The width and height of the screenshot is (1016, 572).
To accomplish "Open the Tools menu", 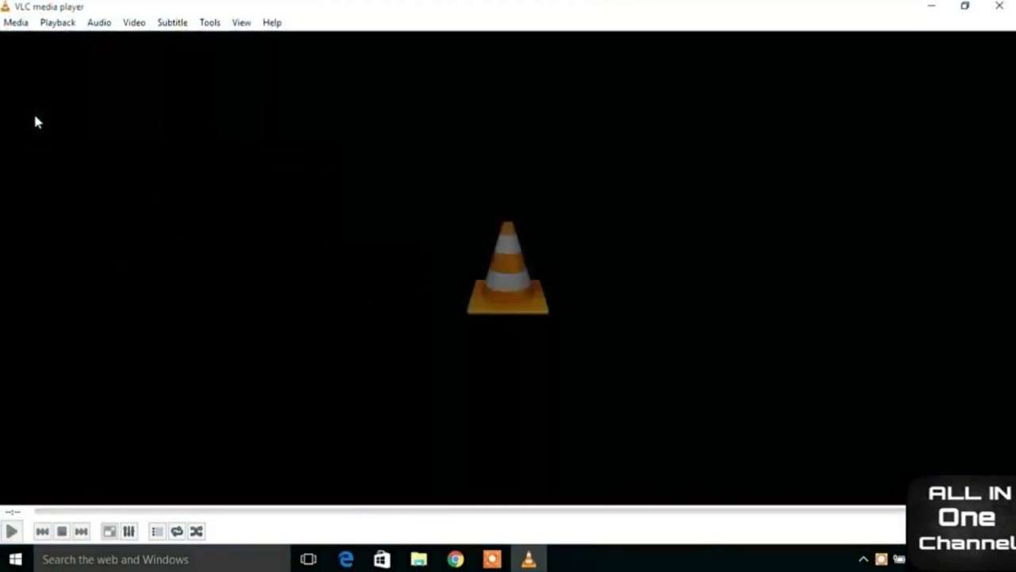I will click(210, 22).
